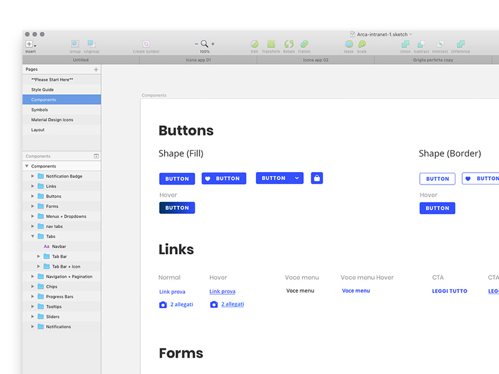The width and height of the screenshot is (499, 374).
Task: Apply the Subtract boolean operation
Action: 422,44
